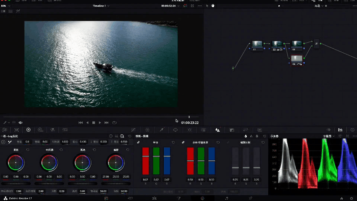Image resolution: width=357 pixels, height=201 pixels.
Task: Open the Color Warper palette
Action: click(x=147, y=130)
